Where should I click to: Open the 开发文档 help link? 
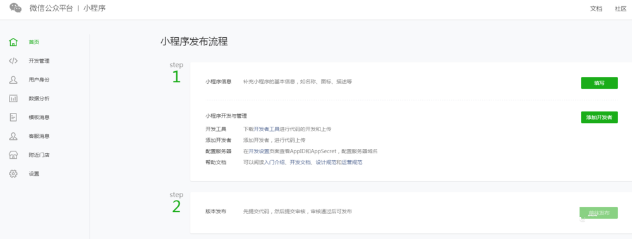tap(300, 163)
